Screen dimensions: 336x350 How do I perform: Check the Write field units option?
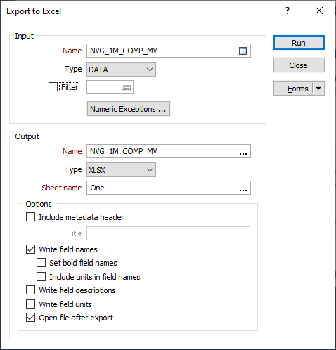coord(30,304)
